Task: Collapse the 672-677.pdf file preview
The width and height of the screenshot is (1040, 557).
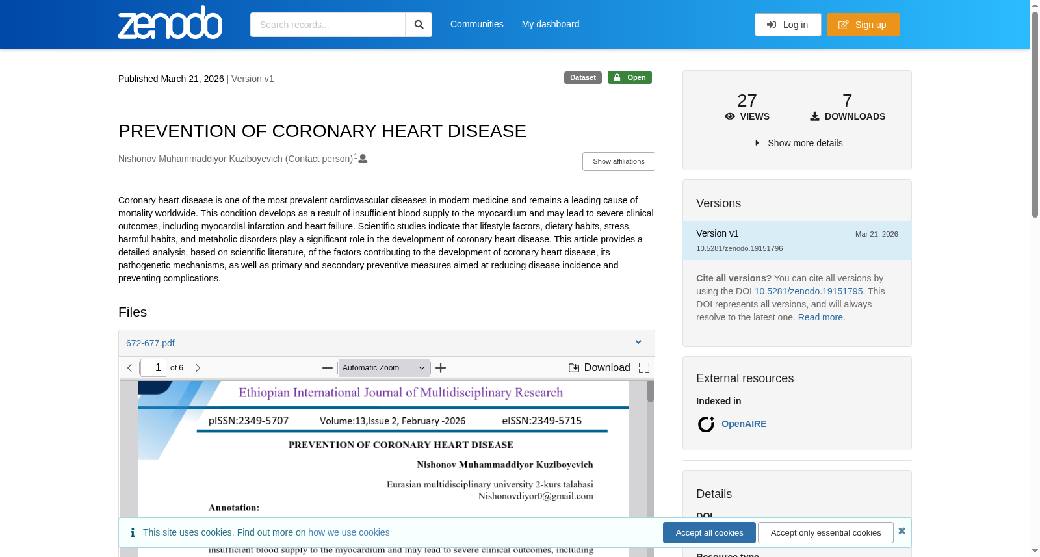Action: 638,343
